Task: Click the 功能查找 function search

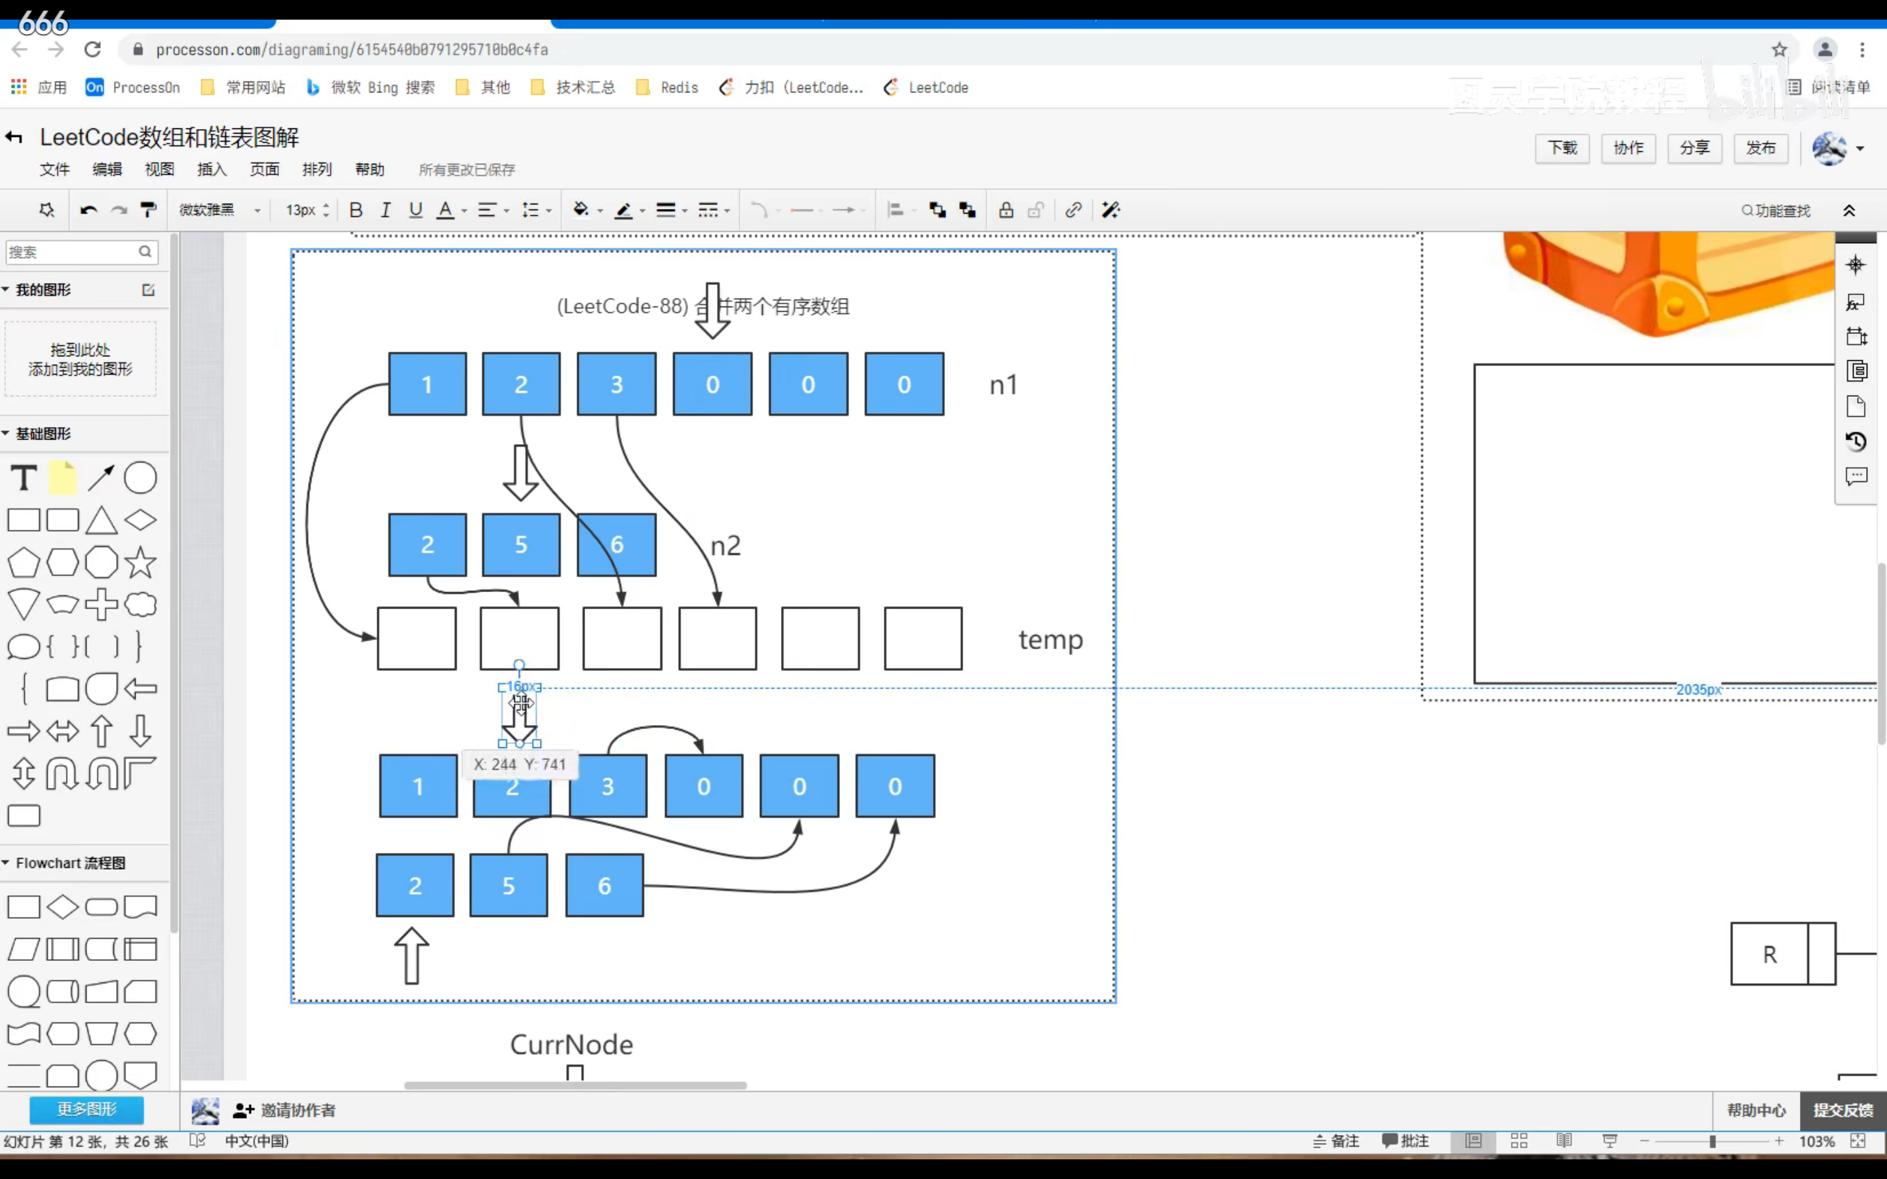Action: point(1776,210)
